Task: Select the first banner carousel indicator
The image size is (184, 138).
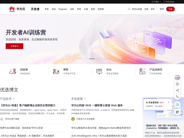Action: (x=78, y=59)
